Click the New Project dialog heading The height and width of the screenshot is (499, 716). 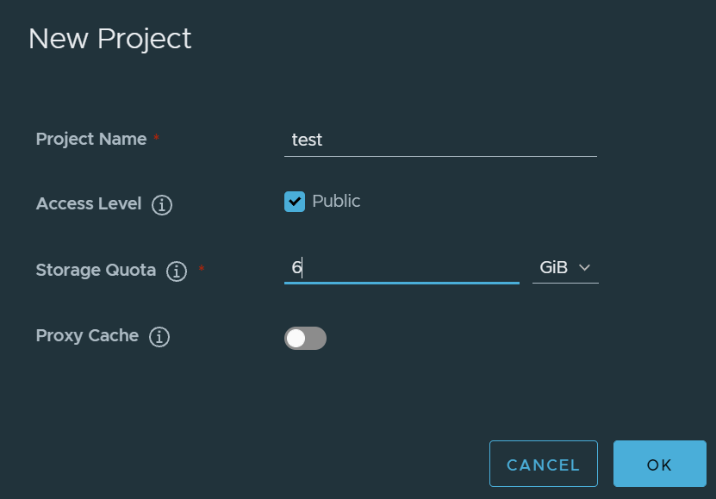(x=109, y=39)
